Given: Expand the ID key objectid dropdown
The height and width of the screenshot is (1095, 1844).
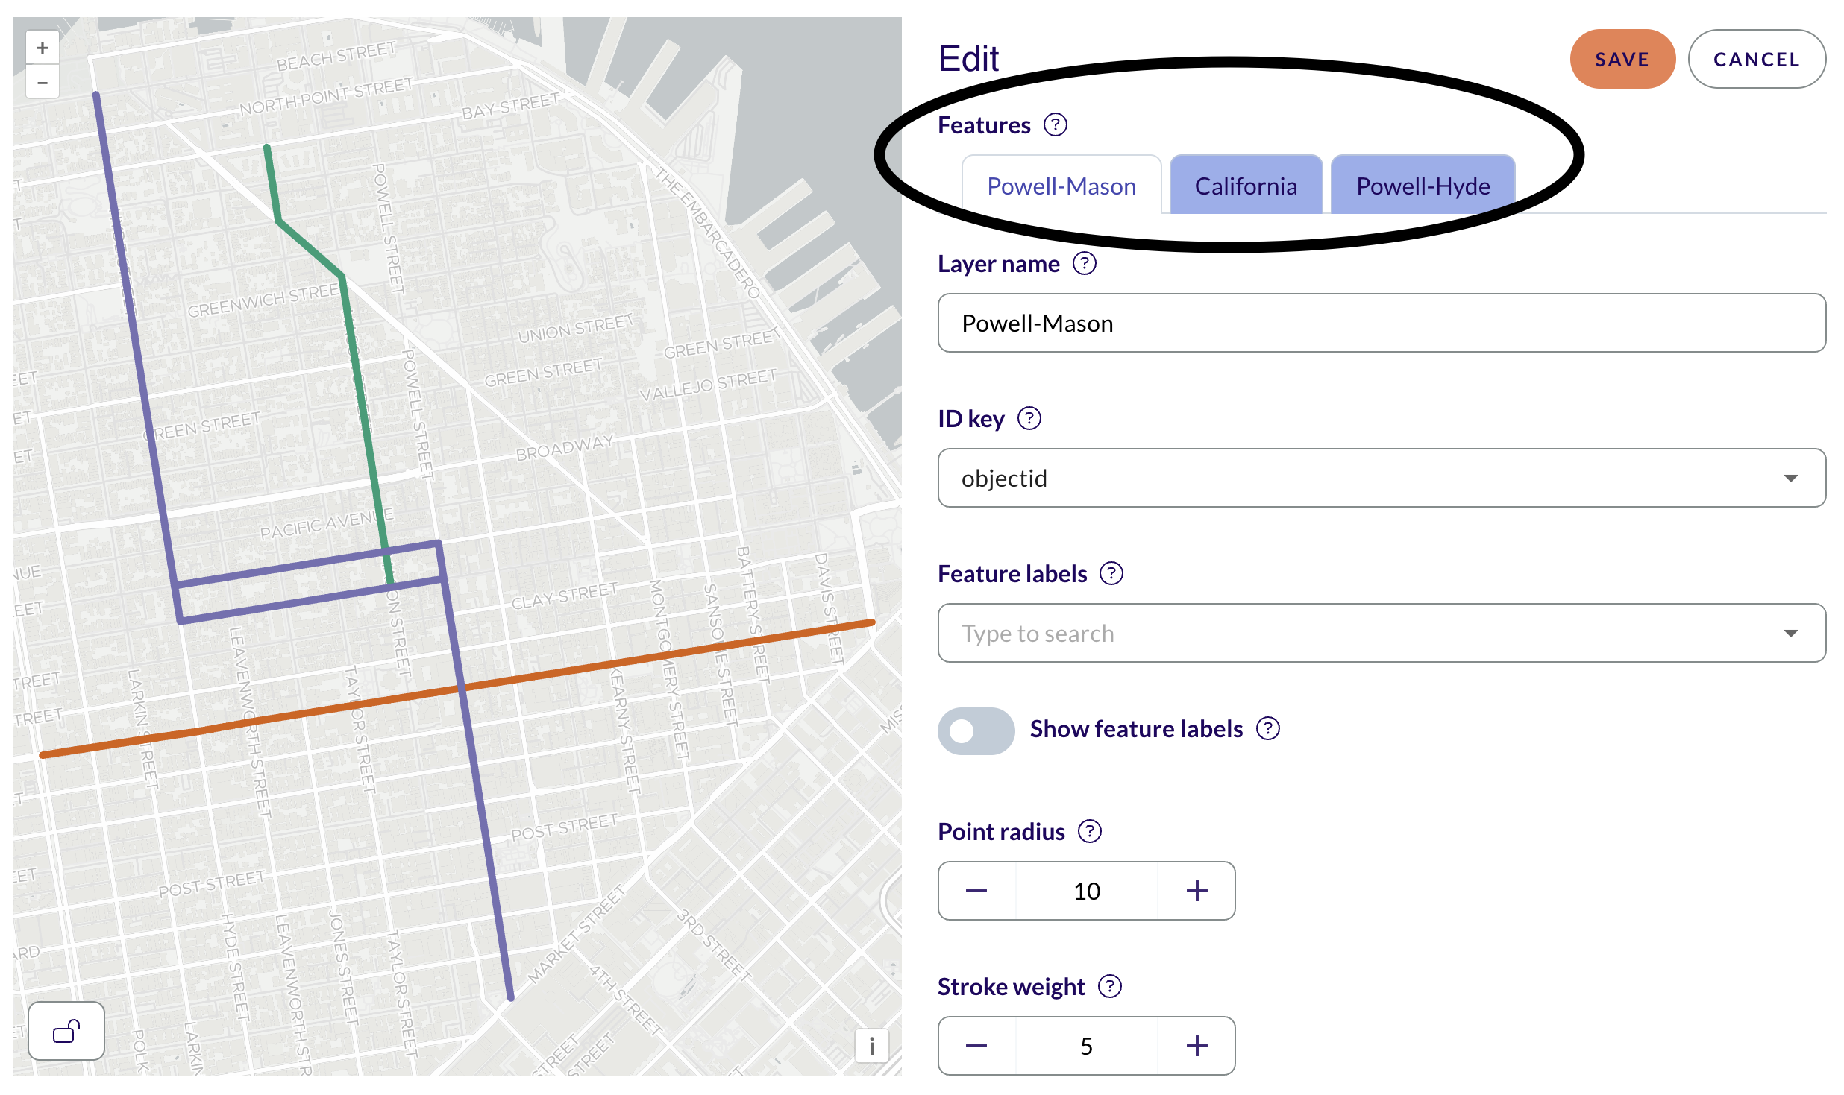Looking at the screenshot, I should [1382, 478].
